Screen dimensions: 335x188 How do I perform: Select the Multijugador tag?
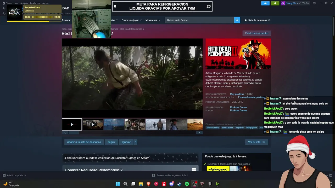[x=252, y=128]
